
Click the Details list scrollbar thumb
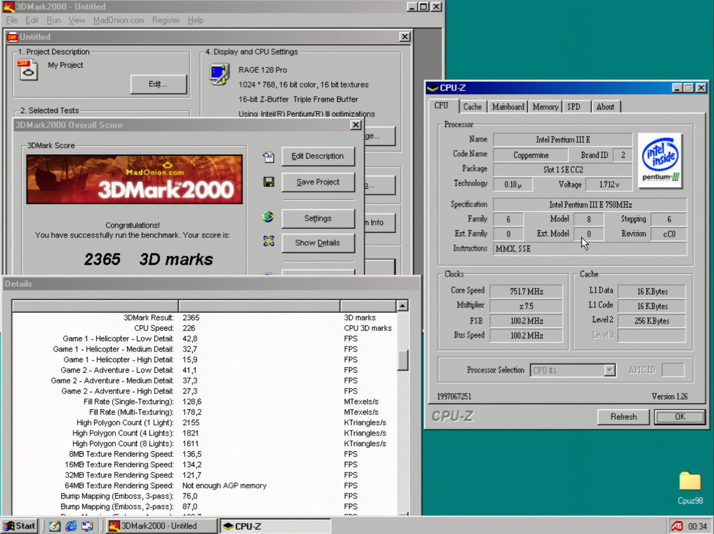click(402, 360)
